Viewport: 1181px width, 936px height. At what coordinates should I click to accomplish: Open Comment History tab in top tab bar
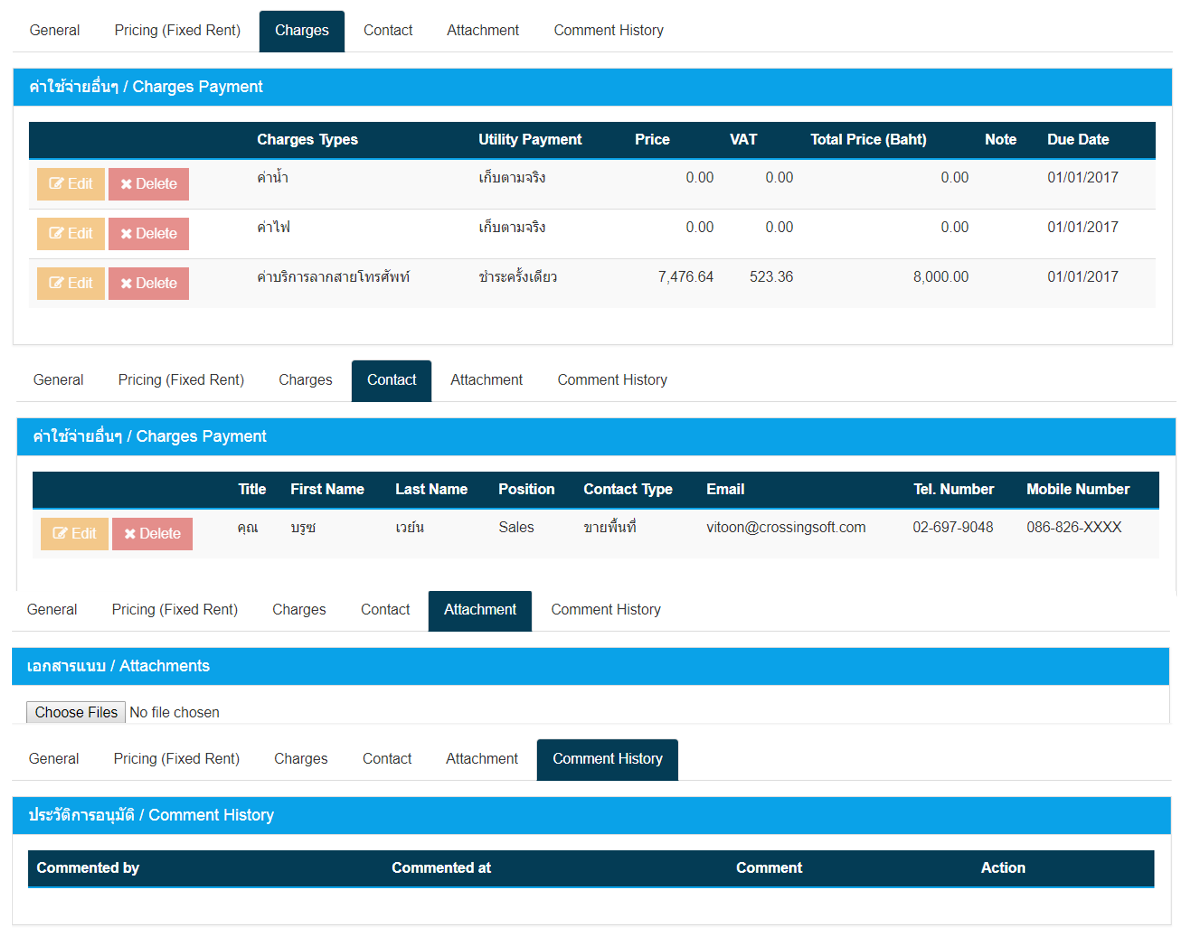[609, 31]
